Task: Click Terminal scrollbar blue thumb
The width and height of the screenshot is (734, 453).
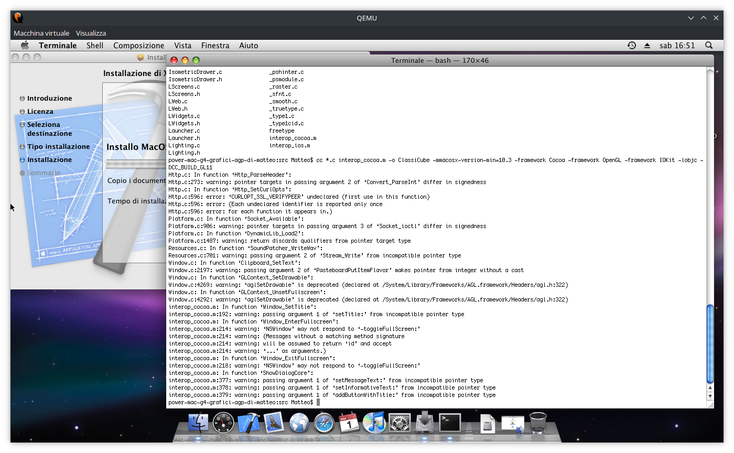Action: (x=710, y=343)
